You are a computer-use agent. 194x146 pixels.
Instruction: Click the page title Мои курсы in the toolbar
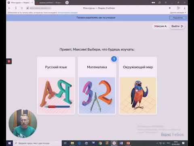[x=99, y=8]
